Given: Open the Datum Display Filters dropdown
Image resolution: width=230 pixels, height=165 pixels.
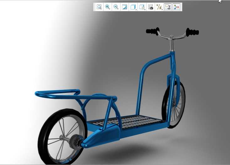Looking at the screenshot, I should click(x=159, y=7).
